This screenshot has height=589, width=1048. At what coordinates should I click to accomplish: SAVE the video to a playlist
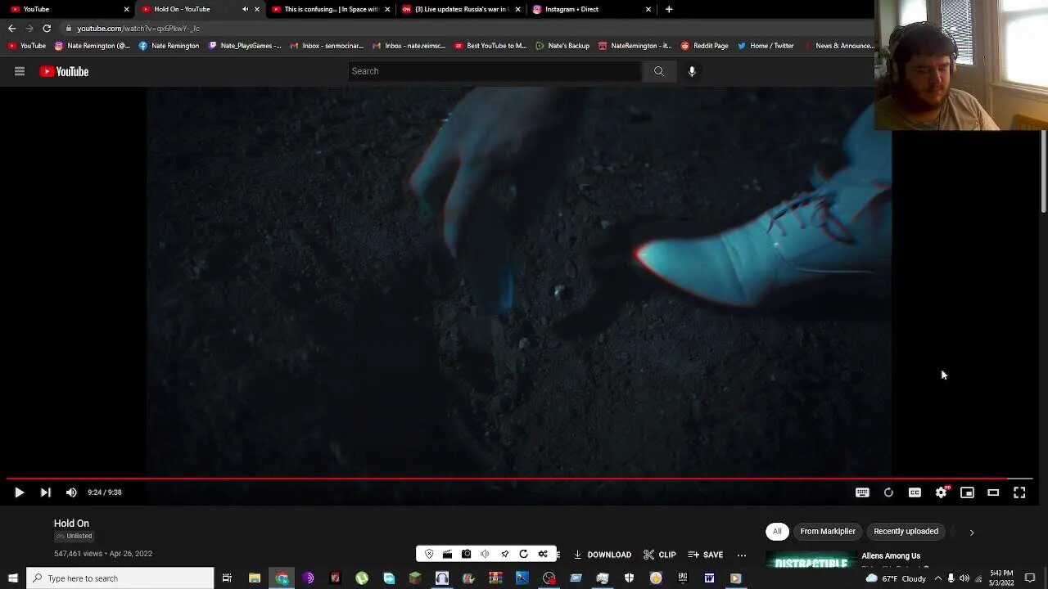pos(706,555)
